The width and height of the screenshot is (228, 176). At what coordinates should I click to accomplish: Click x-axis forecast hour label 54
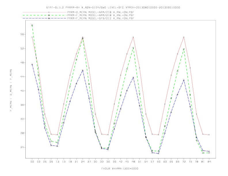pos(146,162)
